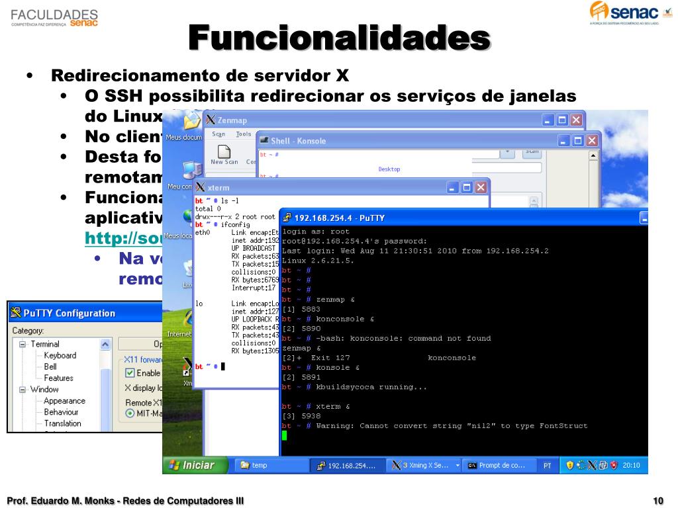Select MIT-Magic-Cookie radio button
The width and height of the screenshot is (678, 508).
click(130, 413)
